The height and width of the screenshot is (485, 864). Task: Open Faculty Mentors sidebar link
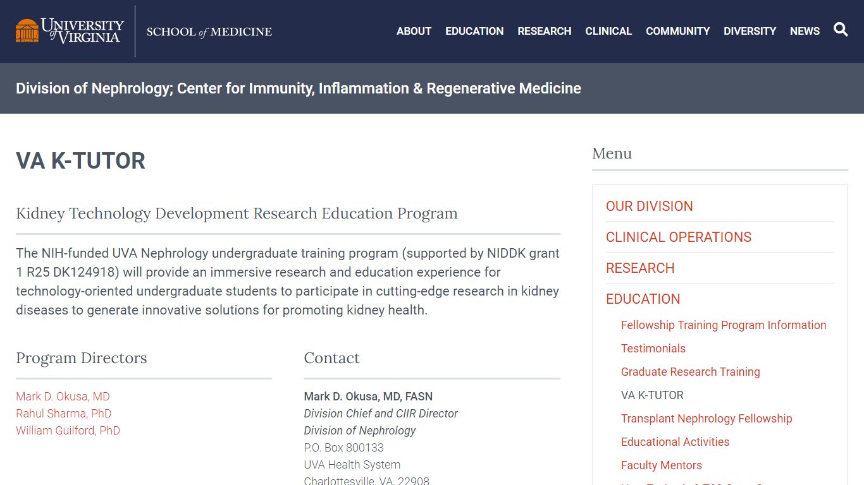[x=661, y=465]
